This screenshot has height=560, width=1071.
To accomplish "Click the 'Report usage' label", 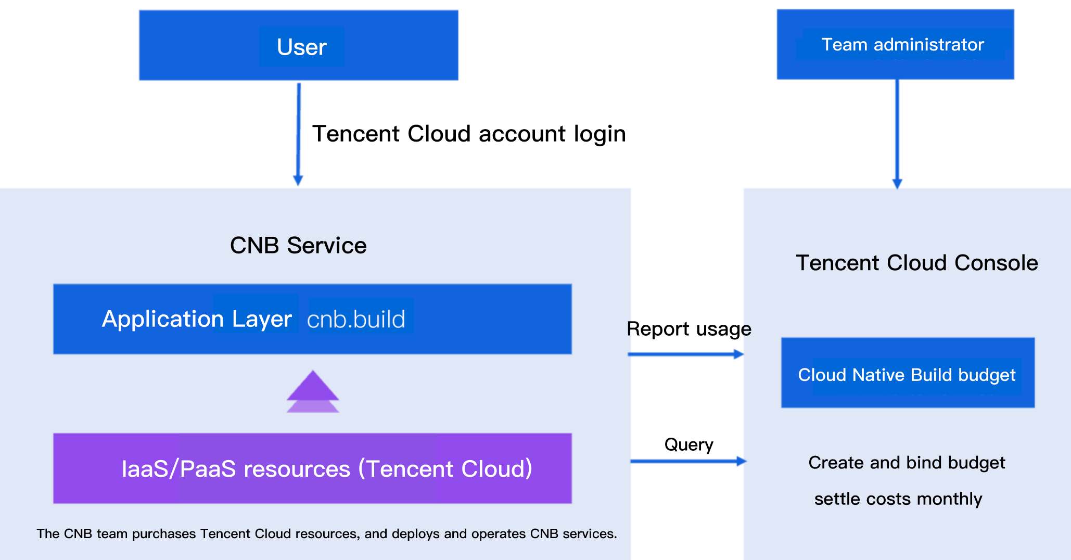I will point(689,329).
